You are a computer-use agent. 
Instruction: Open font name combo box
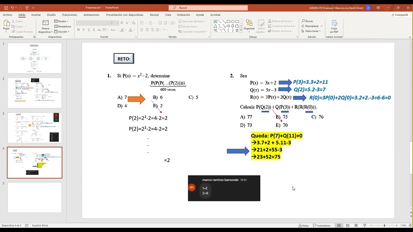(x=92, y=23)
